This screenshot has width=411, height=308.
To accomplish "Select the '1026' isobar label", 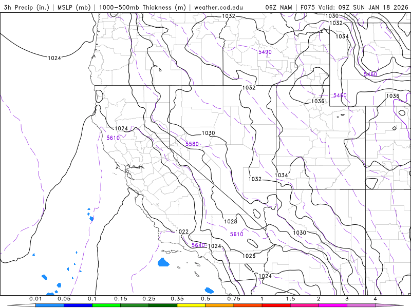I will pyautogui.click(x=249, y=256).
